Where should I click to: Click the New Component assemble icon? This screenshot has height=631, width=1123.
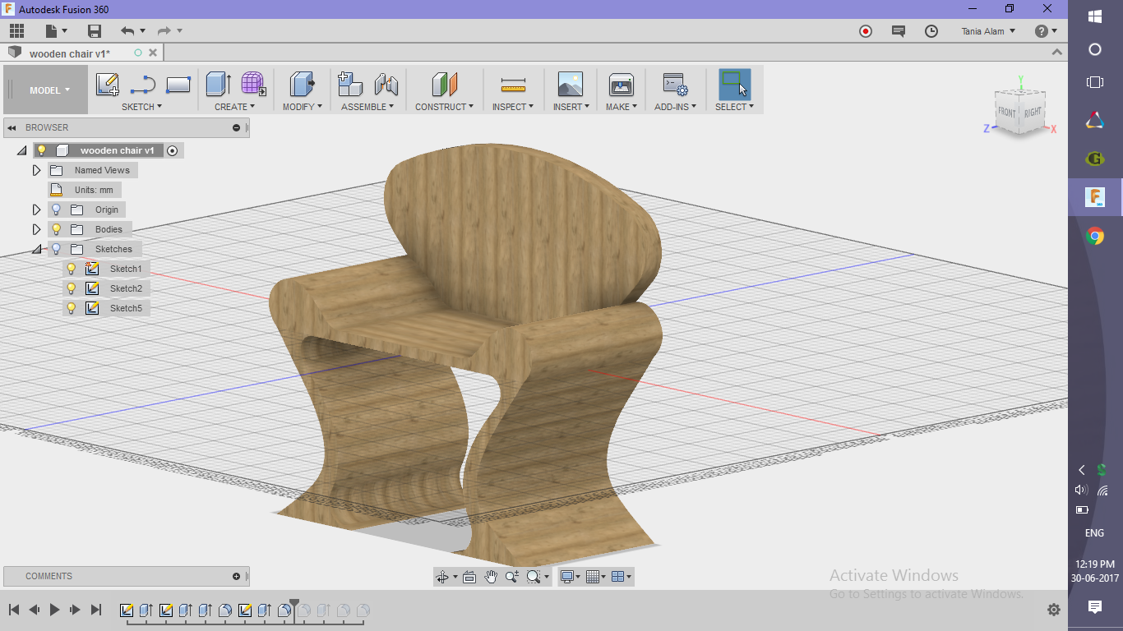click(x=350, y=85)
